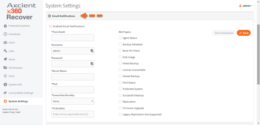
Task: Navigate to Jobs page
Action: pyautogui.click(x=11, y=51)
